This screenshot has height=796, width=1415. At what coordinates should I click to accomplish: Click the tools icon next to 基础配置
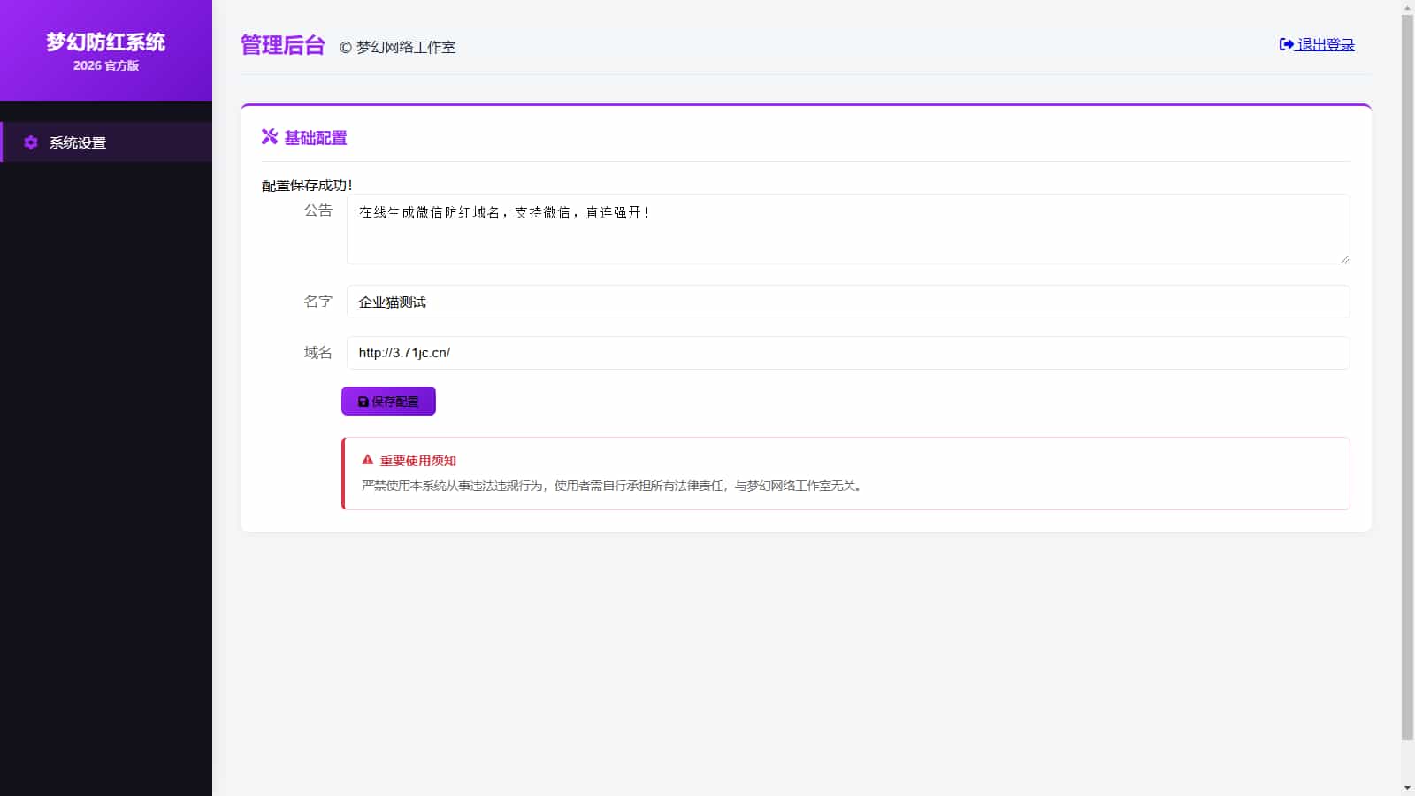point(270,136)
